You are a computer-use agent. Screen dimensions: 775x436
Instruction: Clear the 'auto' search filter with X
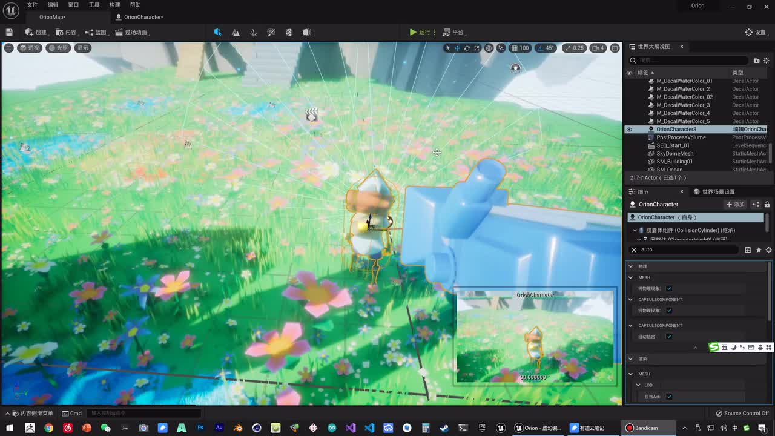(634, 249)
